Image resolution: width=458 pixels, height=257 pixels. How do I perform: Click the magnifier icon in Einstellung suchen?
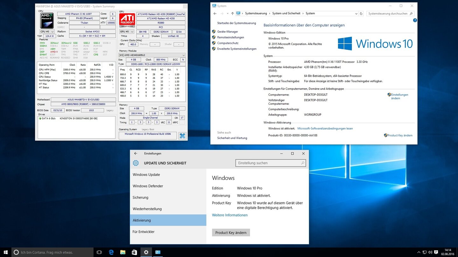(x=302, y=163)
